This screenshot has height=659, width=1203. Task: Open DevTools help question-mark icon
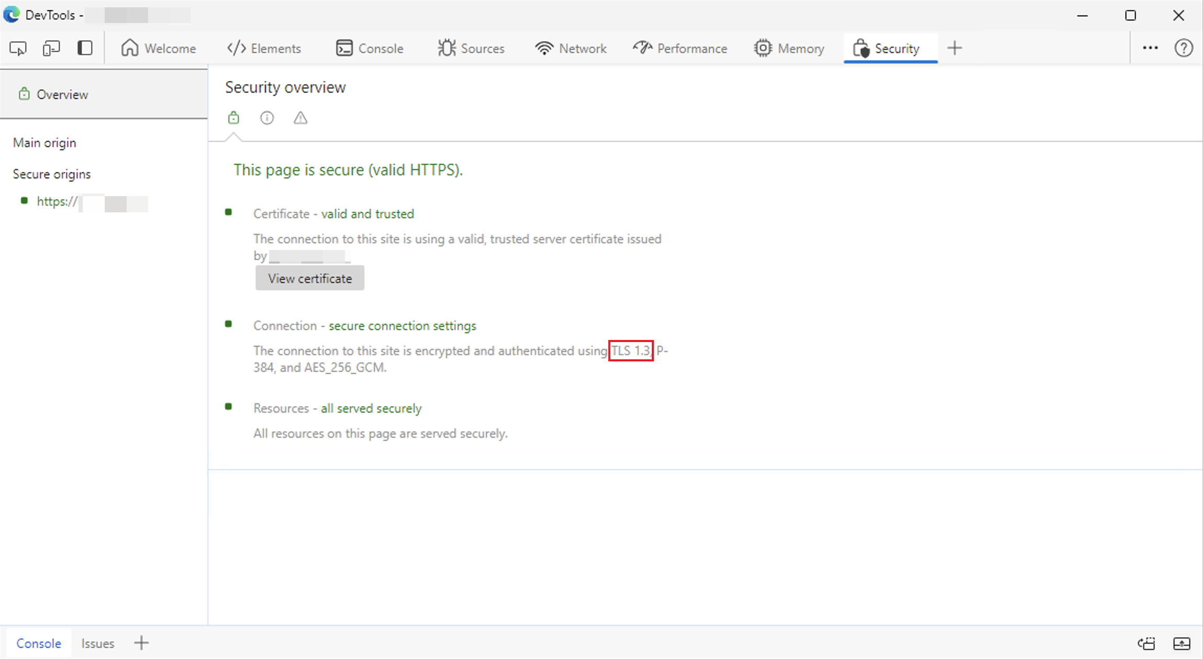1183,48
